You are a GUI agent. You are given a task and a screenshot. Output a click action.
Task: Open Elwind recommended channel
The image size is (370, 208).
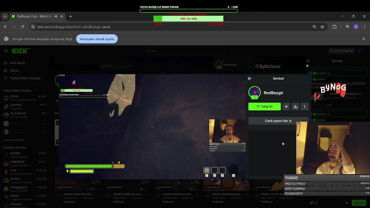tap(24, 180)
